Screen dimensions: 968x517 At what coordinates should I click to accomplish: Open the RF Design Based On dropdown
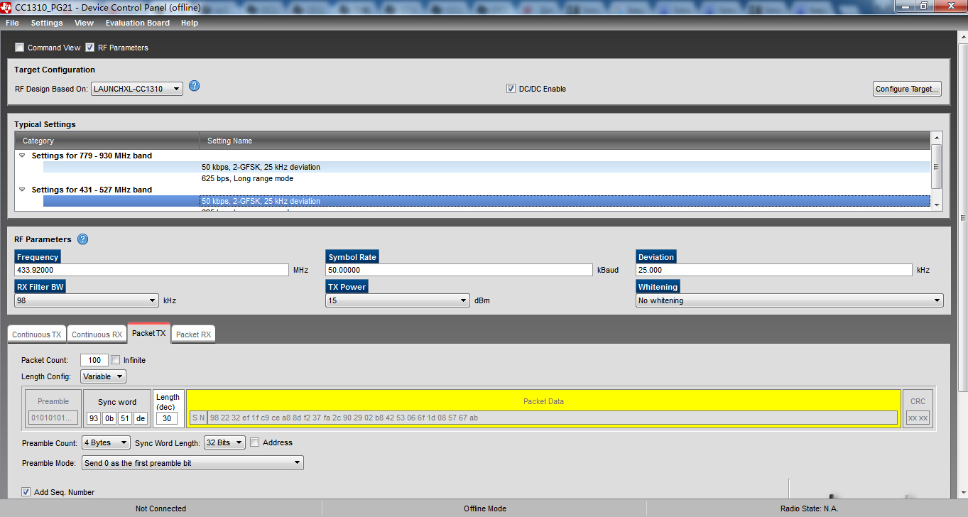coord(137,89)
